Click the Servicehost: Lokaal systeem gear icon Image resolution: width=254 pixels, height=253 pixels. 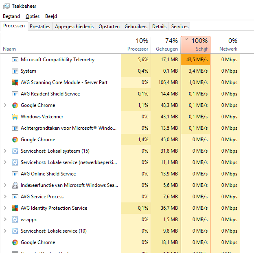pos(15,151)
